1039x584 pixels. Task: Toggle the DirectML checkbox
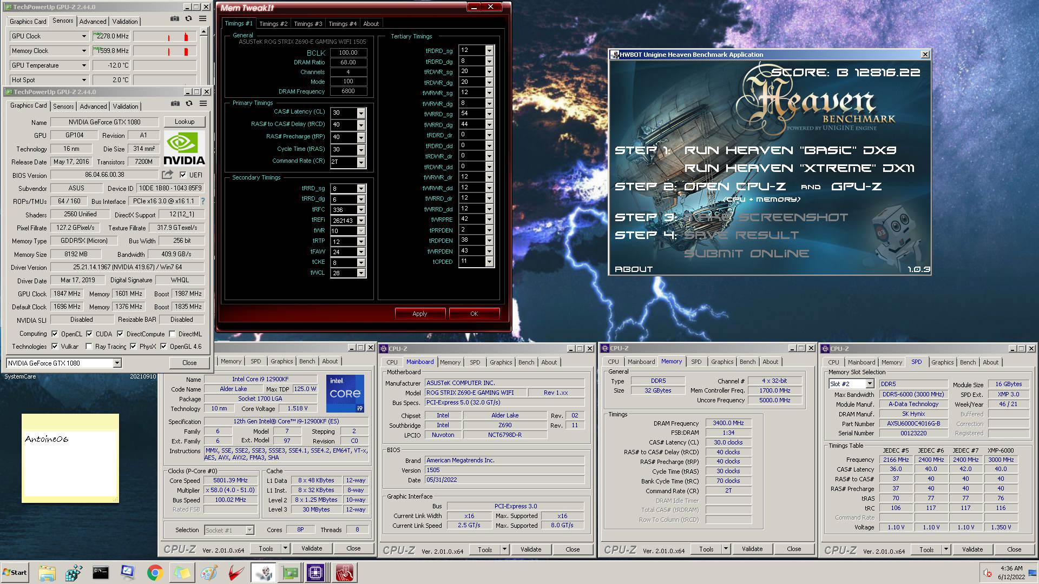(x=172, y=334)
